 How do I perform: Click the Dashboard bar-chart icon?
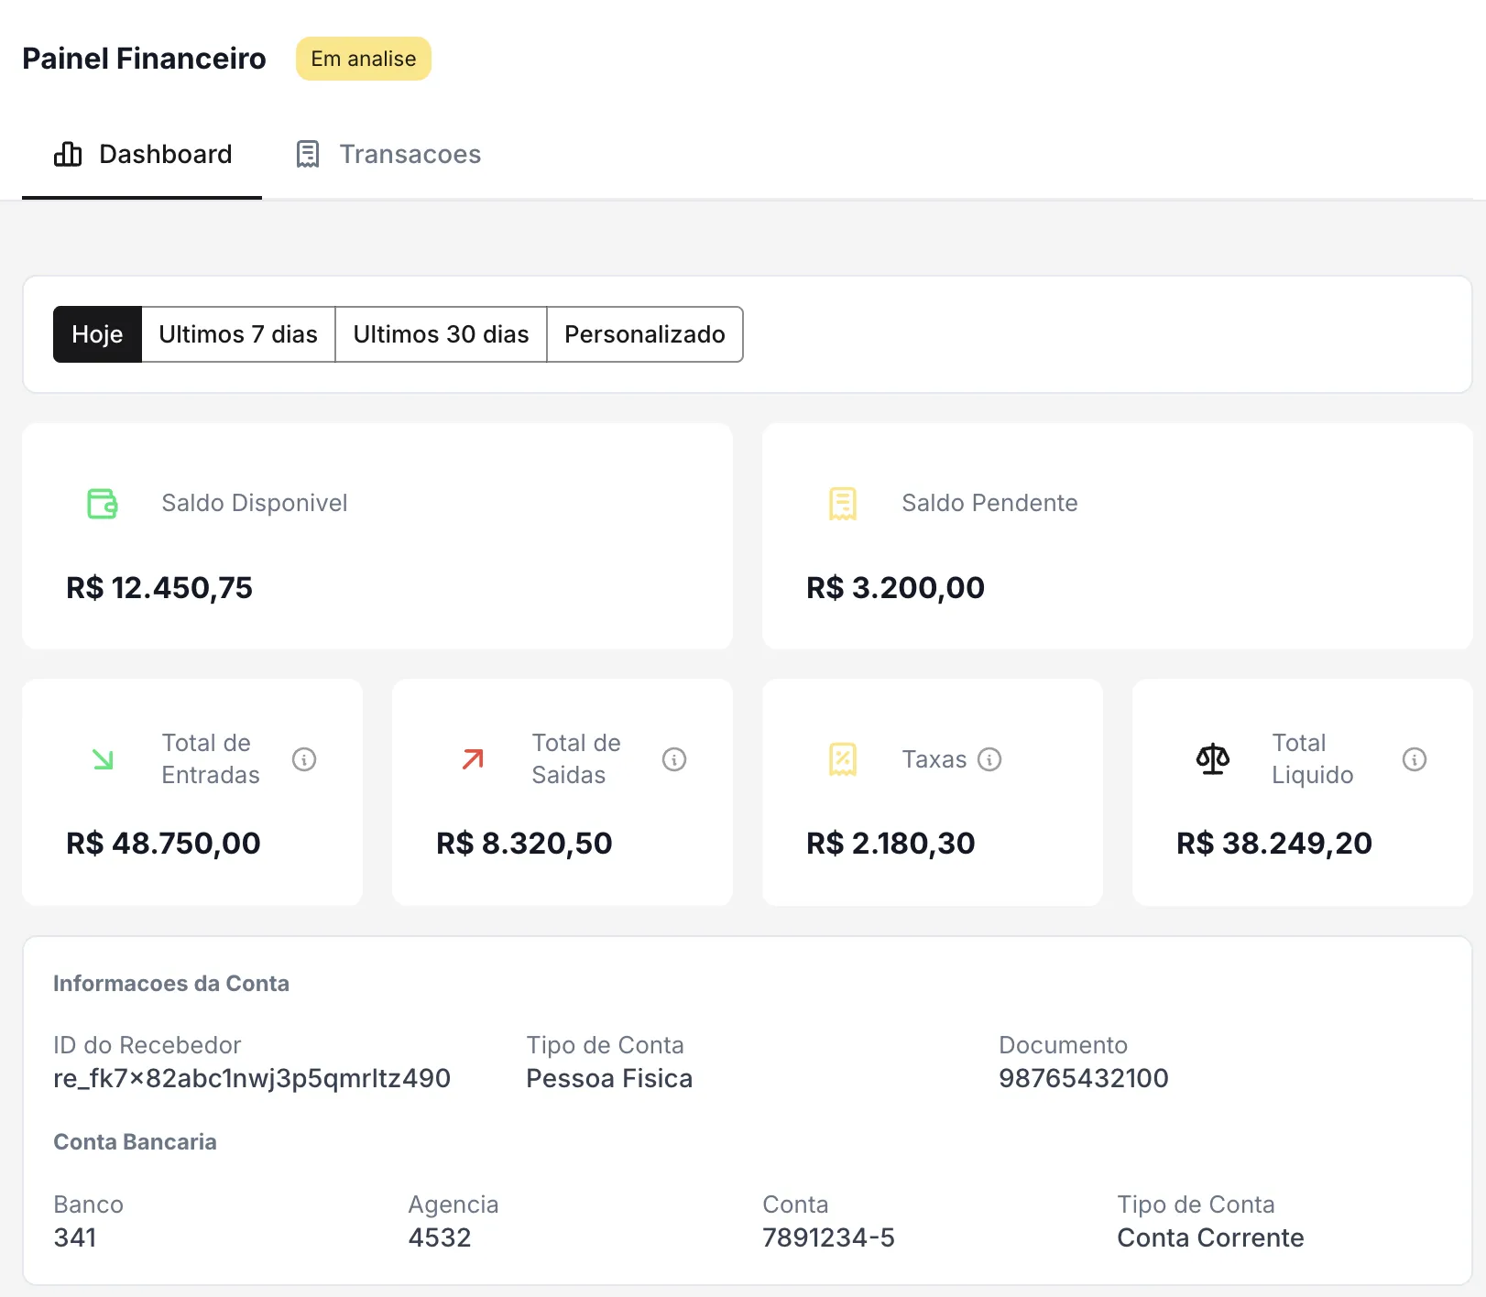tap(68, 154)
